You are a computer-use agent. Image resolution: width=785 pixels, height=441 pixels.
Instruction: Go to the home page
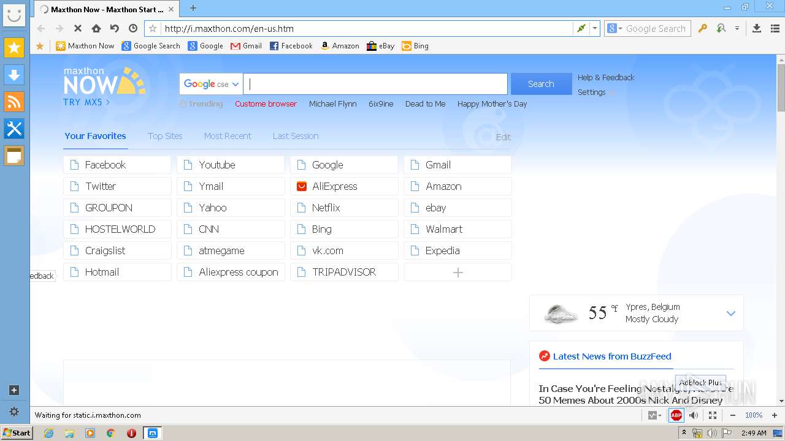point(96,28)
